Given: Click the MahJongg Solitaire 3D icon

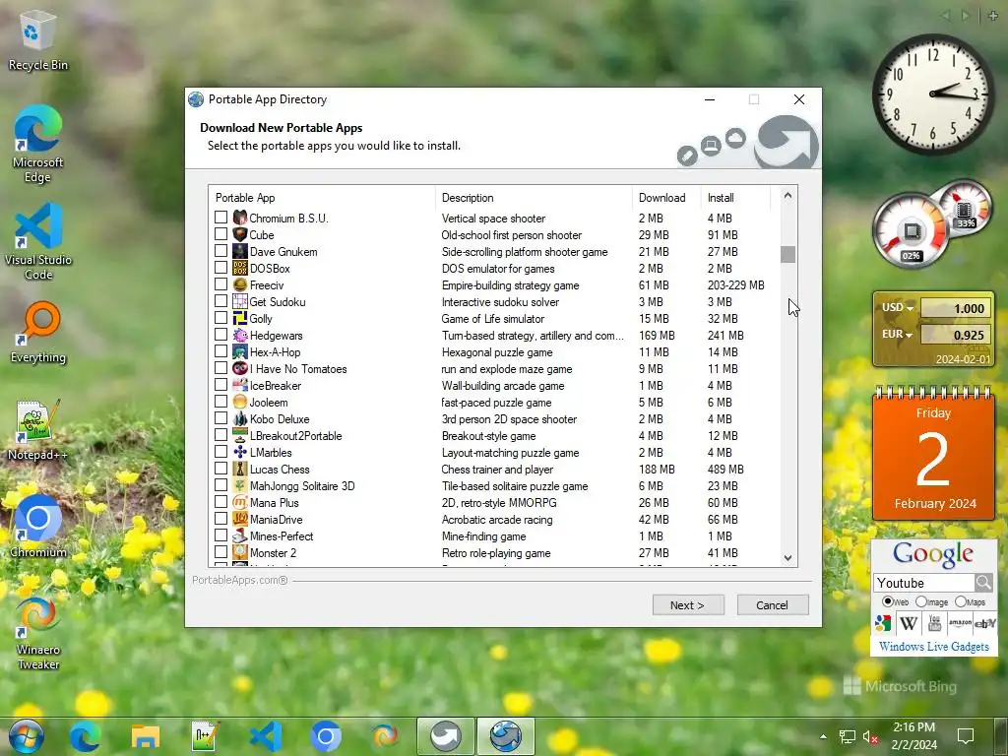Looking at the screenshot, I should coord(240,485).
